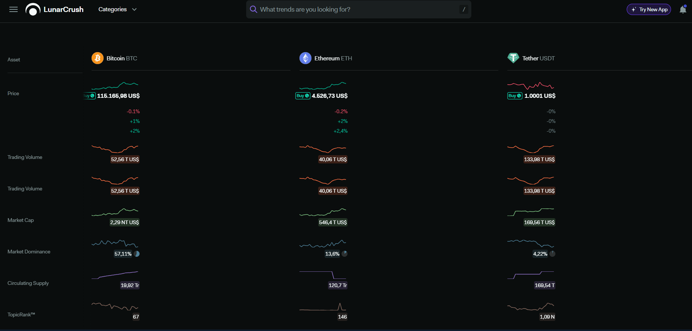Click the Asset row label

click(x=14, y=60)
